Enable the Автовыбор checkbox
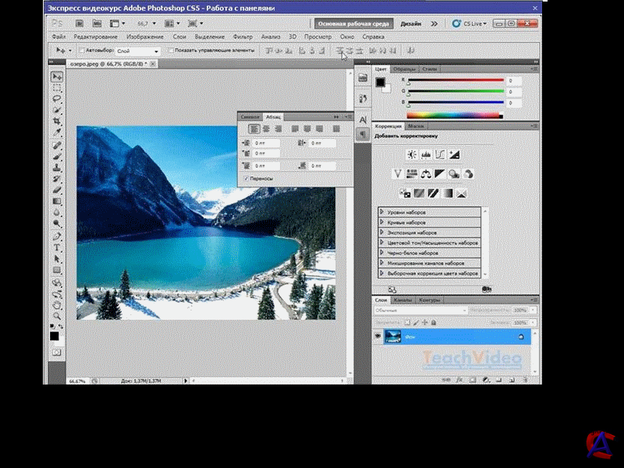 point(82,51)
